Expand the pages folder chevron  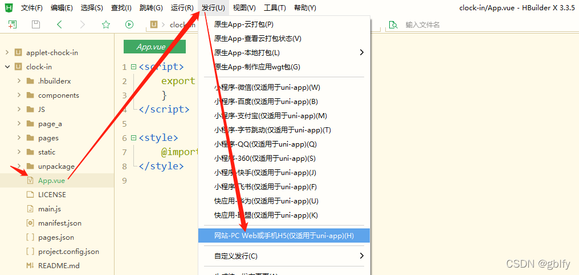coord(19,138)
